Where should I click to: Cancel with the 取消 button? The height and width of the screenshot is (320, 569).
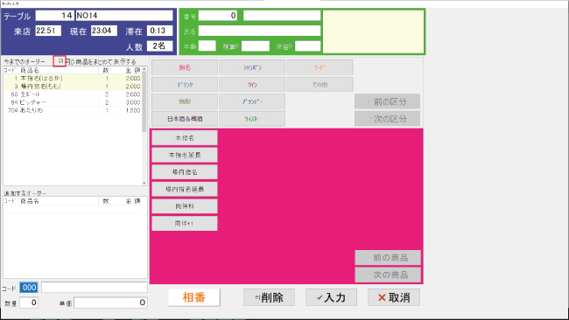point(394,297)
